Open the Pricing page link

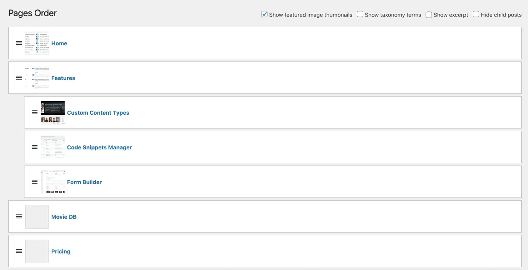click(x=61, y=251)
